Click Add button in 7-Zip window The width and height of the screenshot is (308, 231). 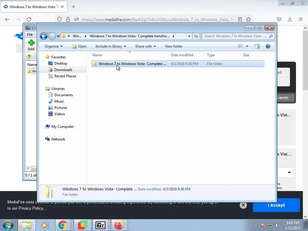point(31,45)
